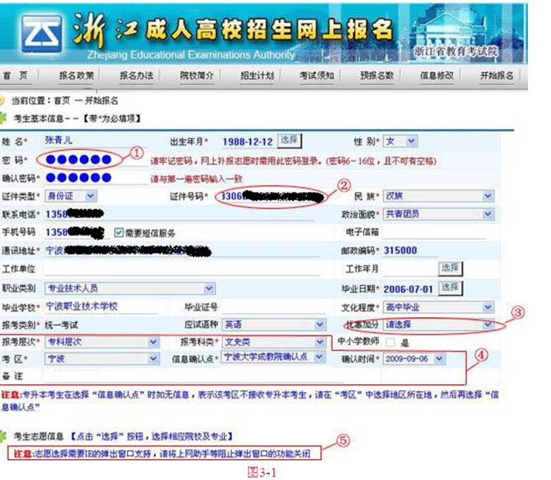Toggle the 需要短信服务 checkbox

click(119, 233)
